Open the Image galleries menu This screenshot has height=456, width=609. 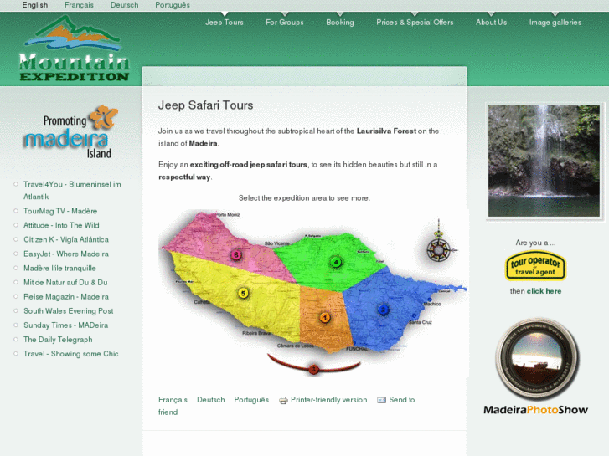coord(555,23)
